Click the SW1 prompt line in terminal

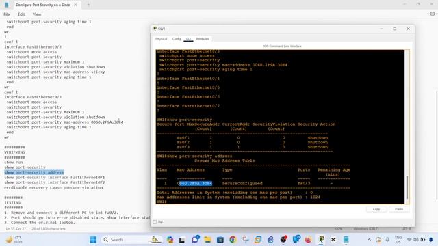pos(162,202)
